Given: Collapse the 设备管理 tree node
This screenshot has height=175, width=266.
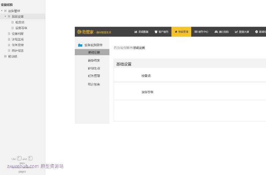Looking at the screenshot, I should pyautogui.click(x=2, y=11).
